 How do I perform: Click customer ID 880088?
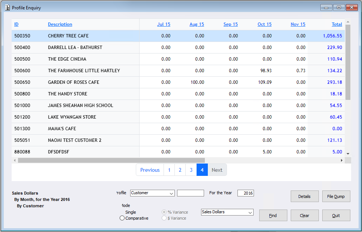[x=22, y=152]
